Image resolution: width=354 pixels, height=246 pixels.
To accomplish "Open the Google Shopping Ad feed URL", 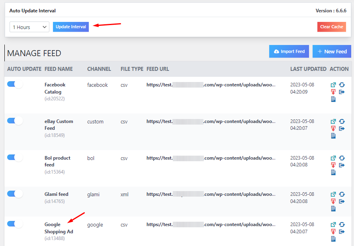I will pyautogui.click(x=211, y=225).
